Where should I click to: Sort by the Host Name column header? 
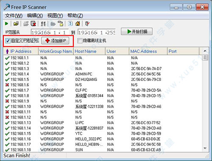click(x=89, y=51)
